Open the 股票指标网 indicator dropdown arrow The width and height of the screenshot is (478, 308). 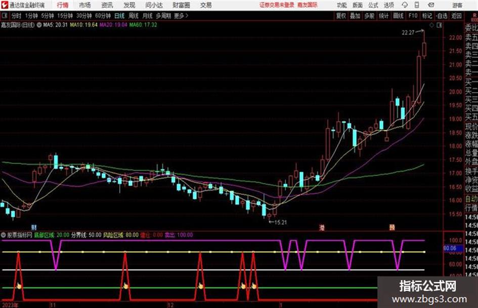point(4,235)
